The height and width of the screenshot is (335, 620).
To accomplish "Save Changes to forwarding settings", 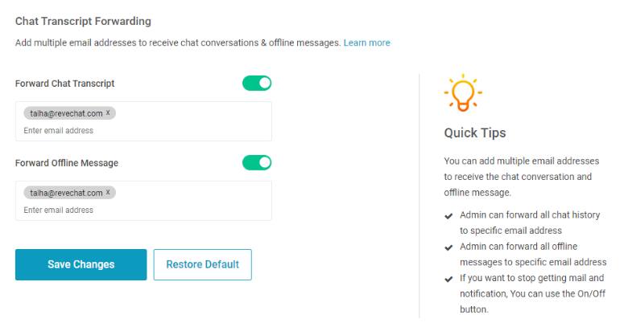I will point(81,264).
